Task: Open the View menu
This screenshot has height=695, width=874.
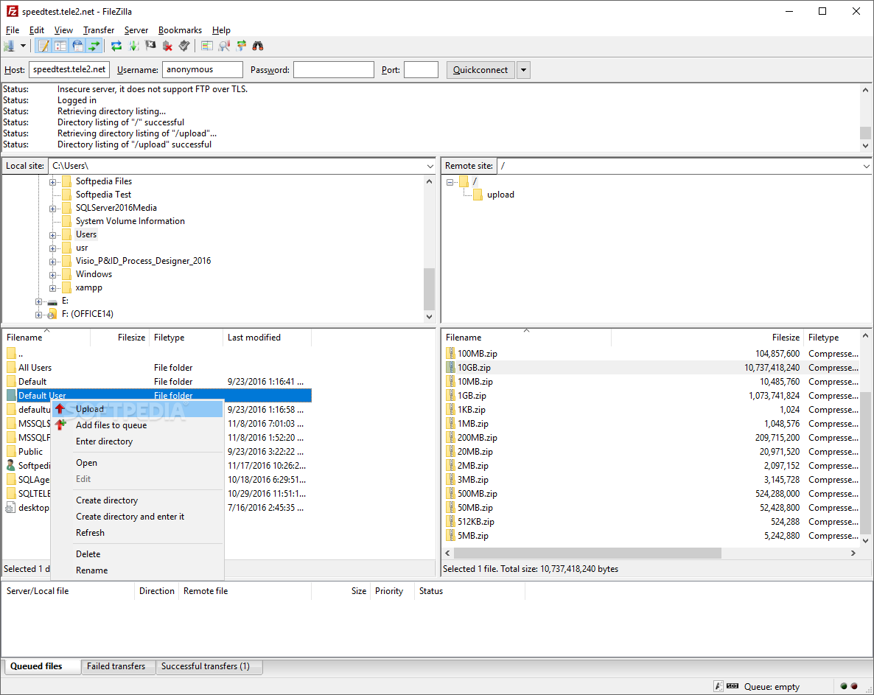Action: [x=63, y=30]
